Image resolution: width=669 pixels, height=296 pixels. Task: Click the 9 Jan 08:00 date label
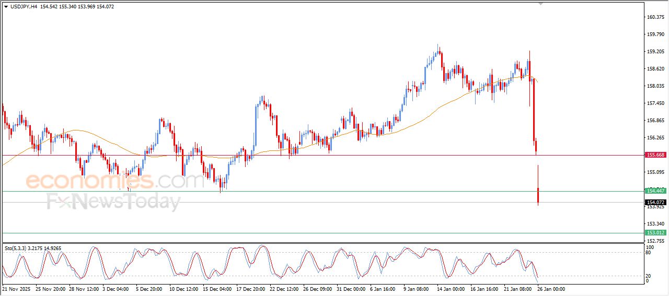[417, 289]
